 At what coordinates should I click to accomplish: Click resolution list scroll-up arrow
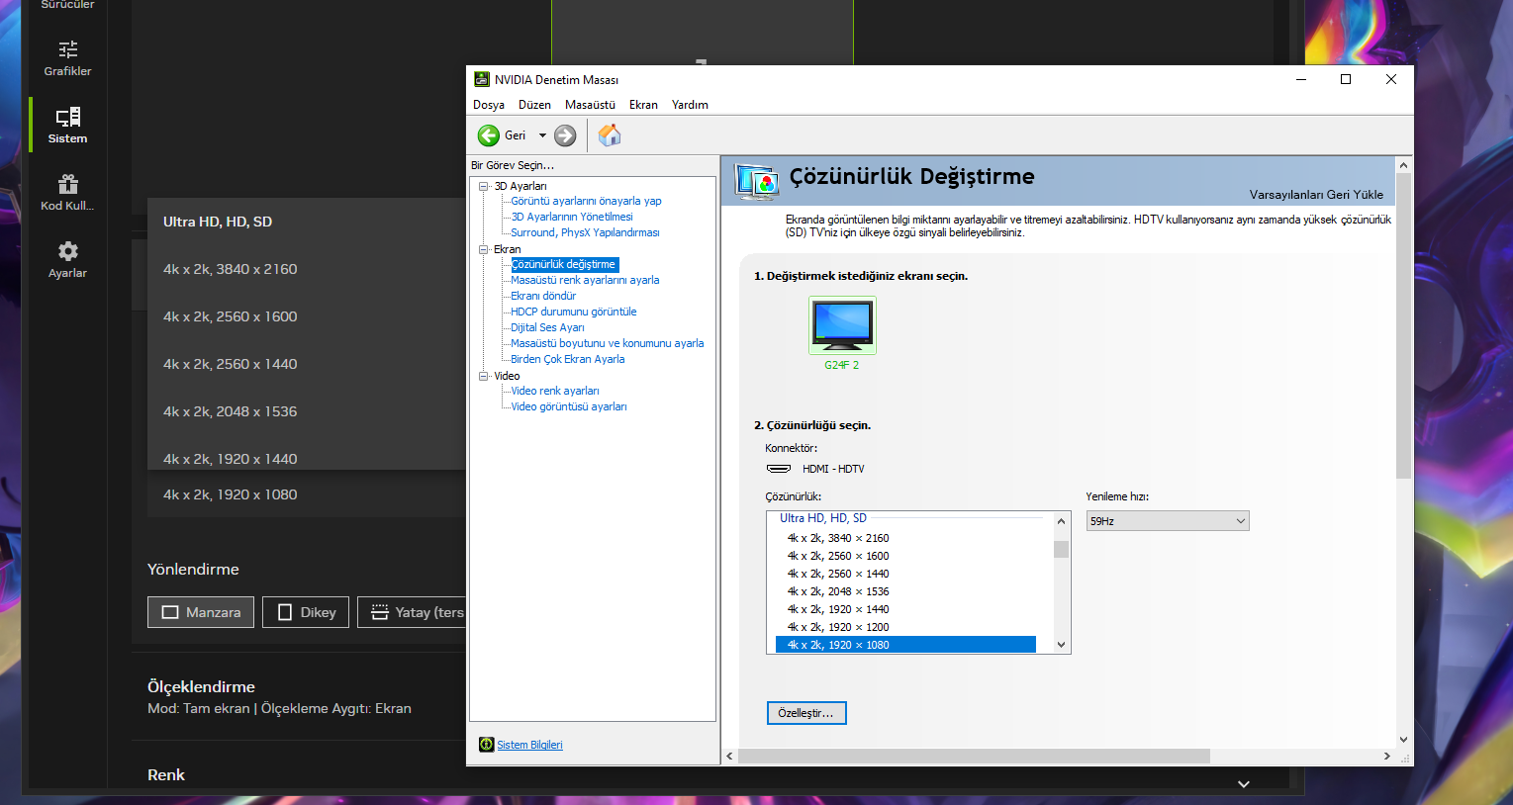coord(1061,521)
